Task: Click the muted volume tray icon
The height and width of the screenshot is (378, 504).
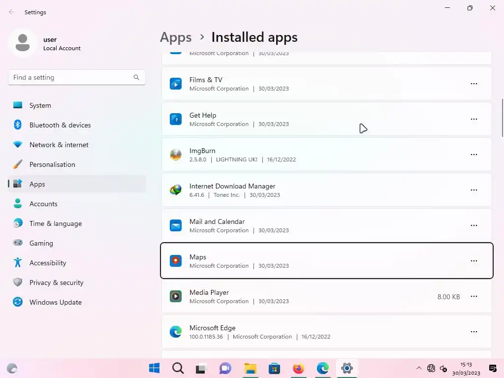Action: coord(443,369)
